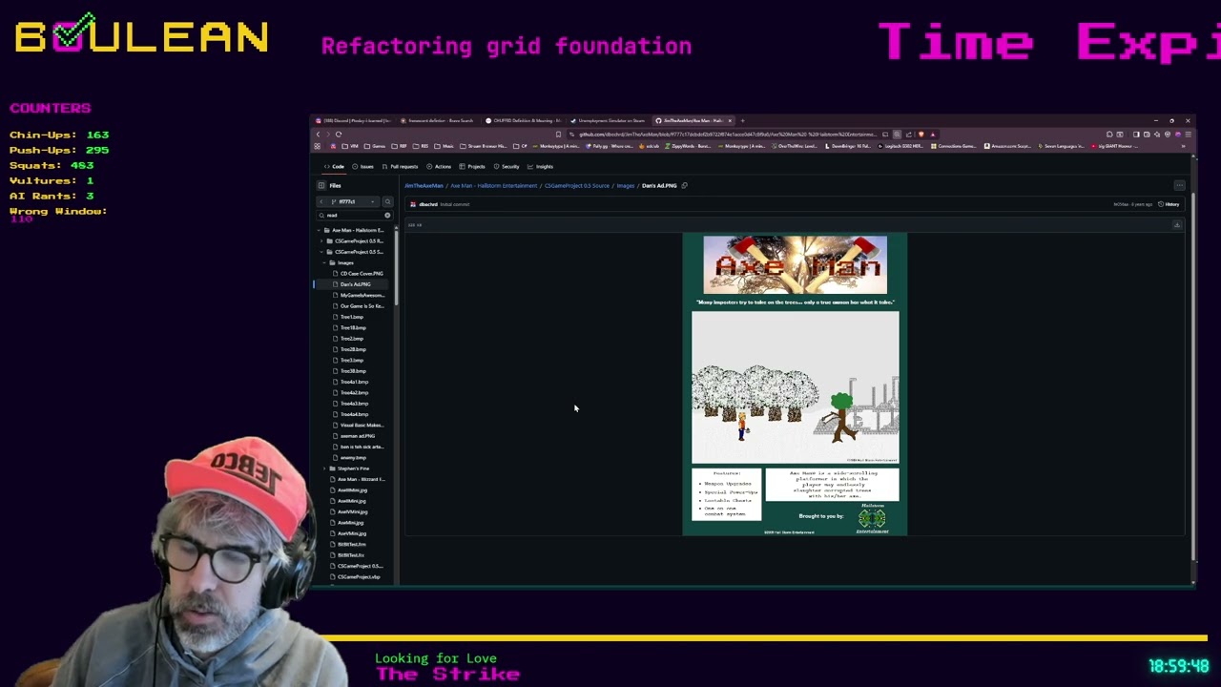Viewport: 1221px width, 687px height.
Task: Select Dan's Ad.PNG in file tree
Action: pos(355,284)
